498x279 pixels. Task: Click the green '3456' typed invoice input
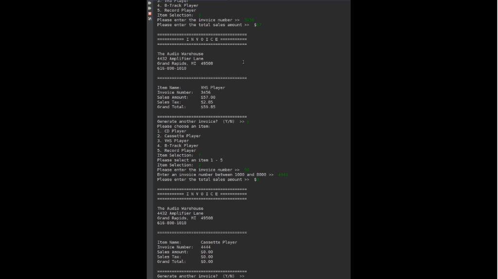pyautogui.click(x=249, y=20)
